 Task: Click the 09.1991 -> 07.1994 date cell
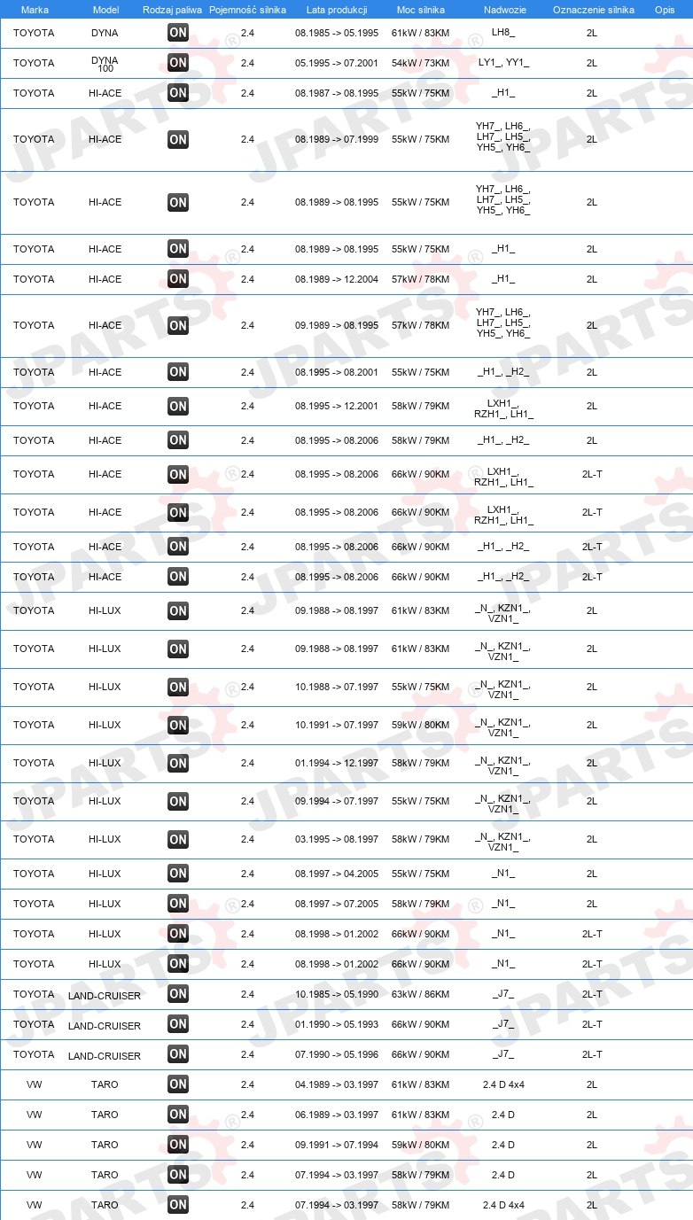tap(337, 1145)
